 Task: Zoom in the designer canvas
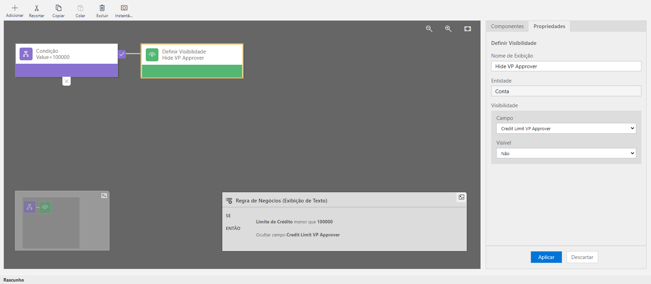tap(448, 29)
